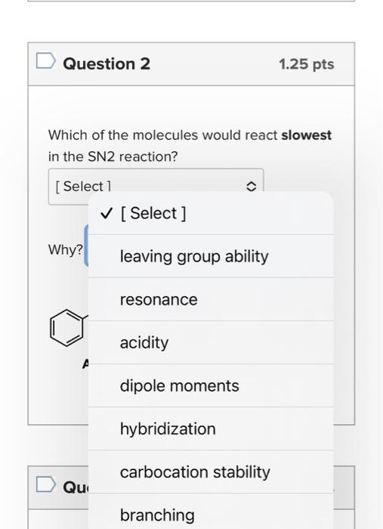This screenshot has width=383, height=529.
Task: Select branching from the list
Action: point(211,512)
